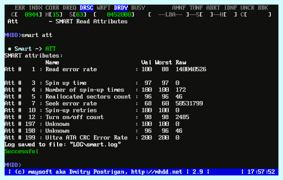The image size is (283, 180).
Task: Click the DREQ status flag
Action: coord(69,8)
